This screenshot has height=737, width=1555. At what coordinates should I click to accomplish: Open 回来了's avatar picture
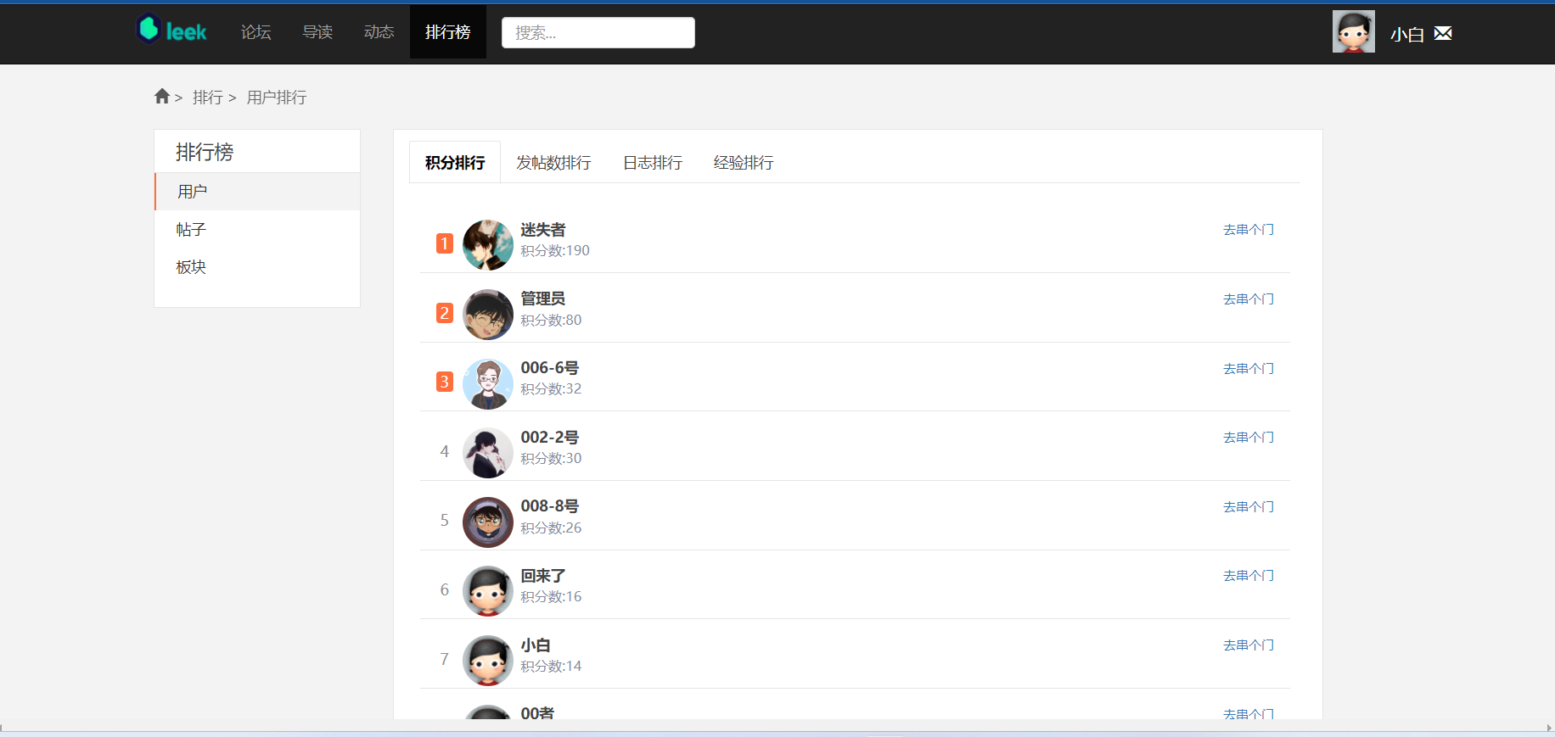488,591
